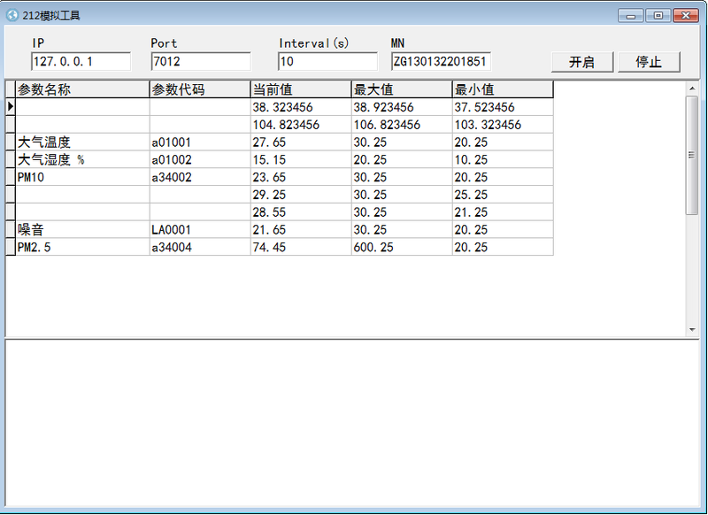Select the min value cell 25.25

[503, 195]
